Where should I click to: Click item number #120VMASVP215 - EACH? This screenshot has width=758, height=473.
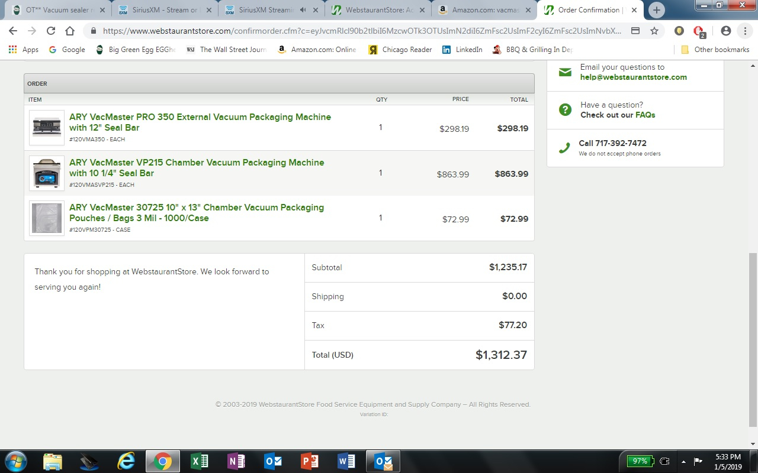(x=102, y=185)
